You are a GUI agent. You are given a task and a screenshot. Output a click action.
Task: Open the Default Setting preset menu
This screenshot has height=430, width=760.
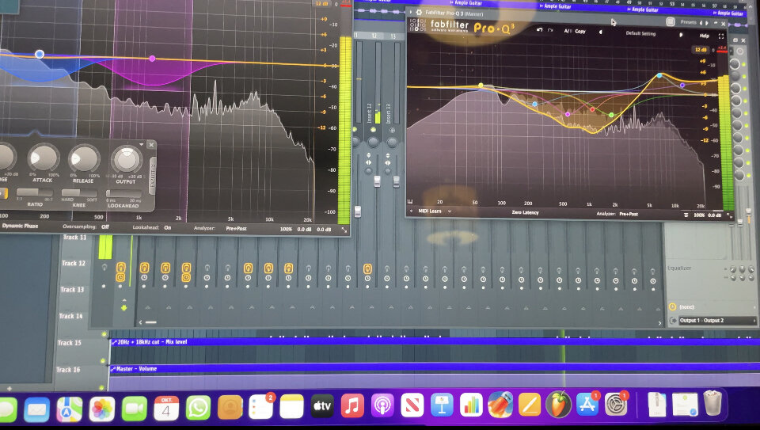point(640,33)
